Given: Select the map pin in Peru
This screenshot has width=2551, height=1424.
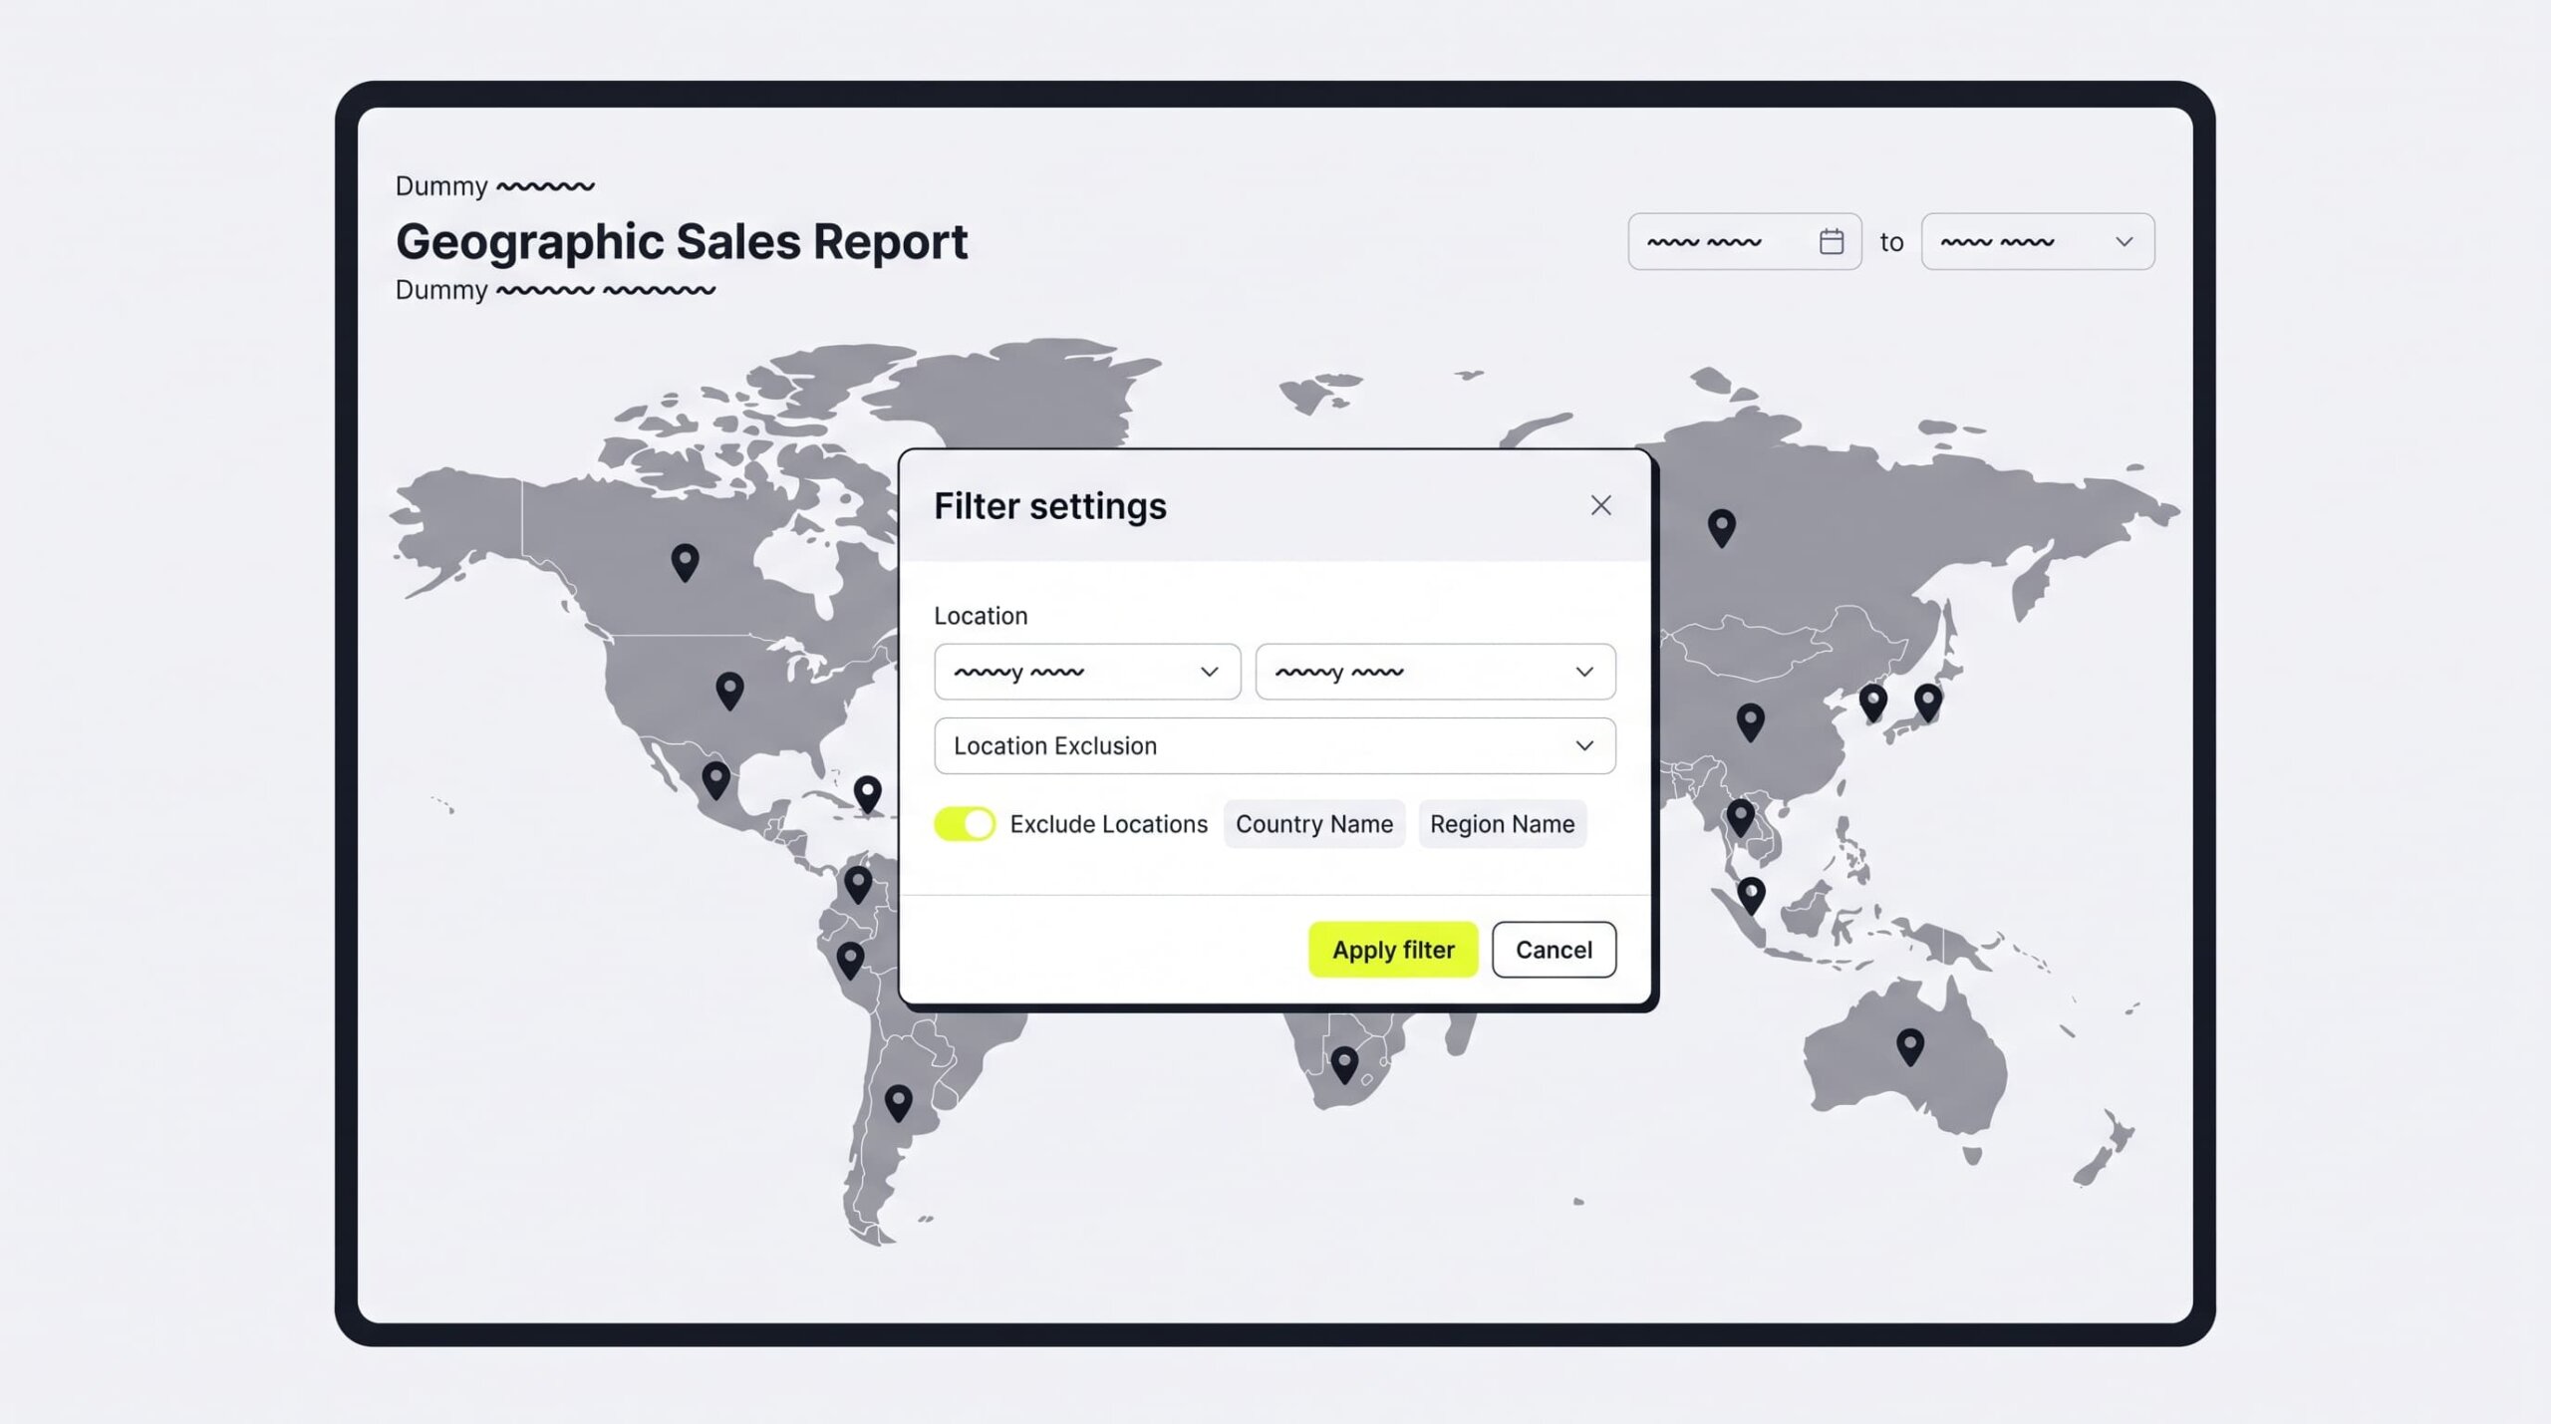Looking at the screenshot, I should point(850,961).
